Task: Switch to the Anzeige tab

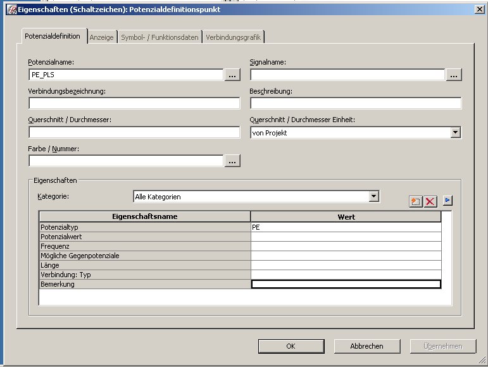Action: pyautogui.click(x=102, y=37)
